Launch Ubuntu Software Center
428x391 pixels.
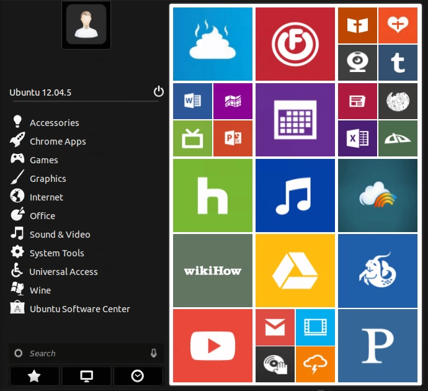click(70, 308)
